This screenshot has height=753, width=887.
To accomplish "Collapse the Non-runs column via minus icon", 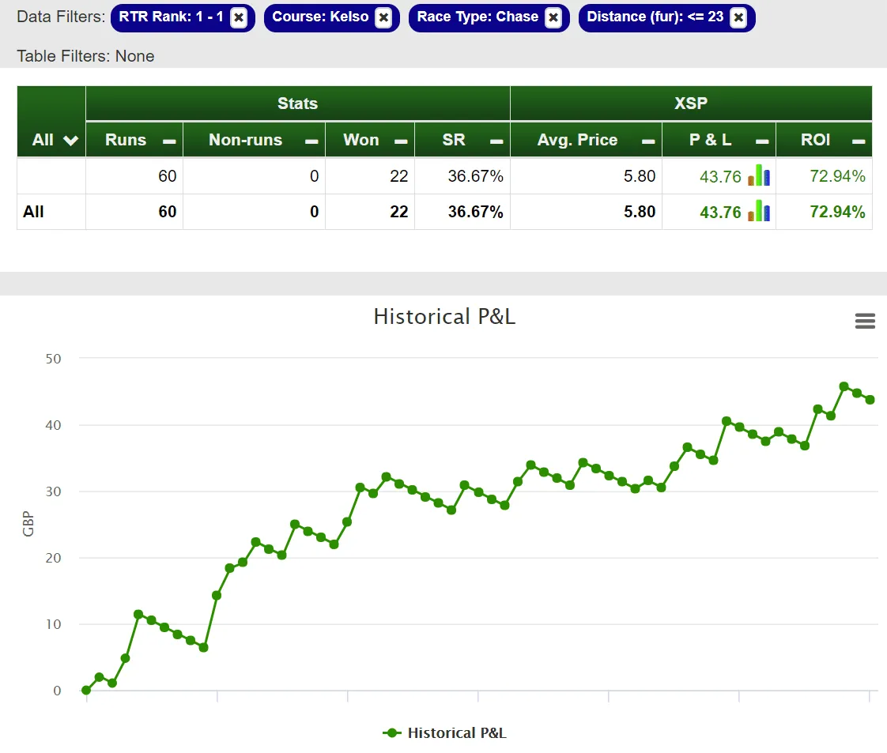I will 311,141.
